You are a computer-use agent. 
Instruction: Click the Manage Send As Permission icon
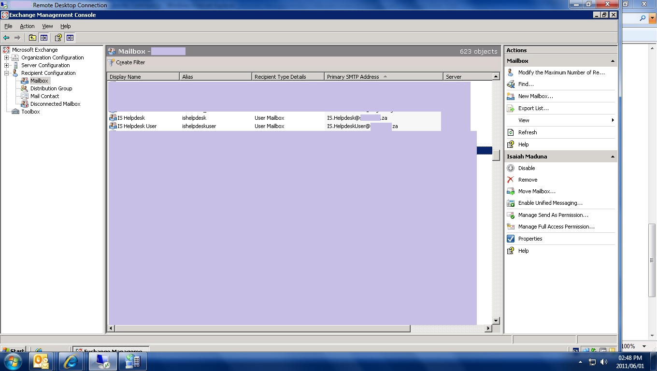511,215
